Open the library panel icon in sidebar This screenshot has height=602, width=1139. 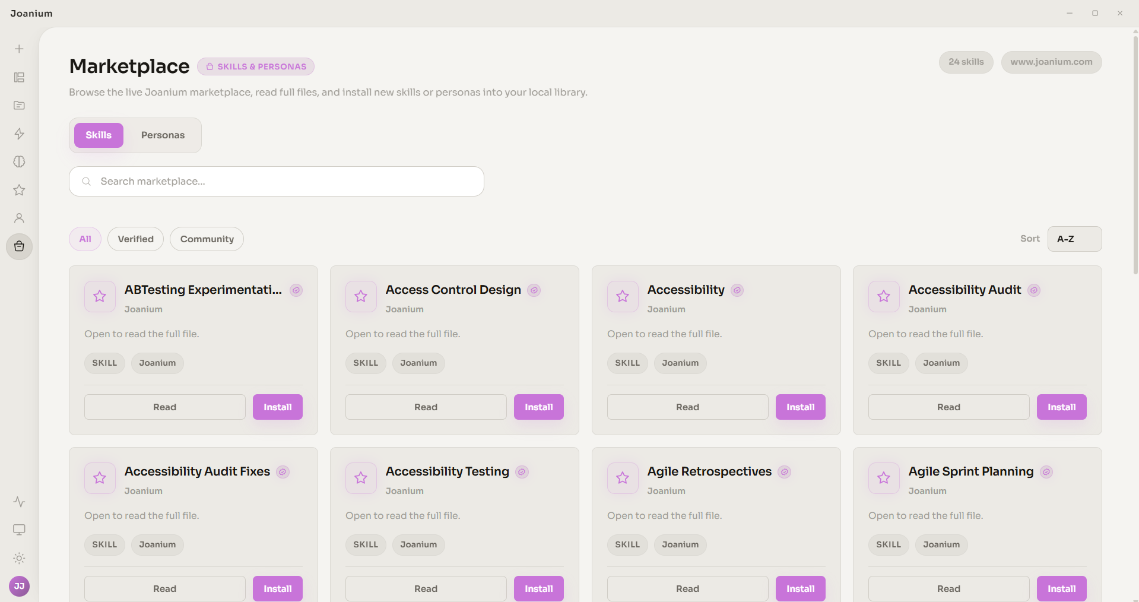19,77
